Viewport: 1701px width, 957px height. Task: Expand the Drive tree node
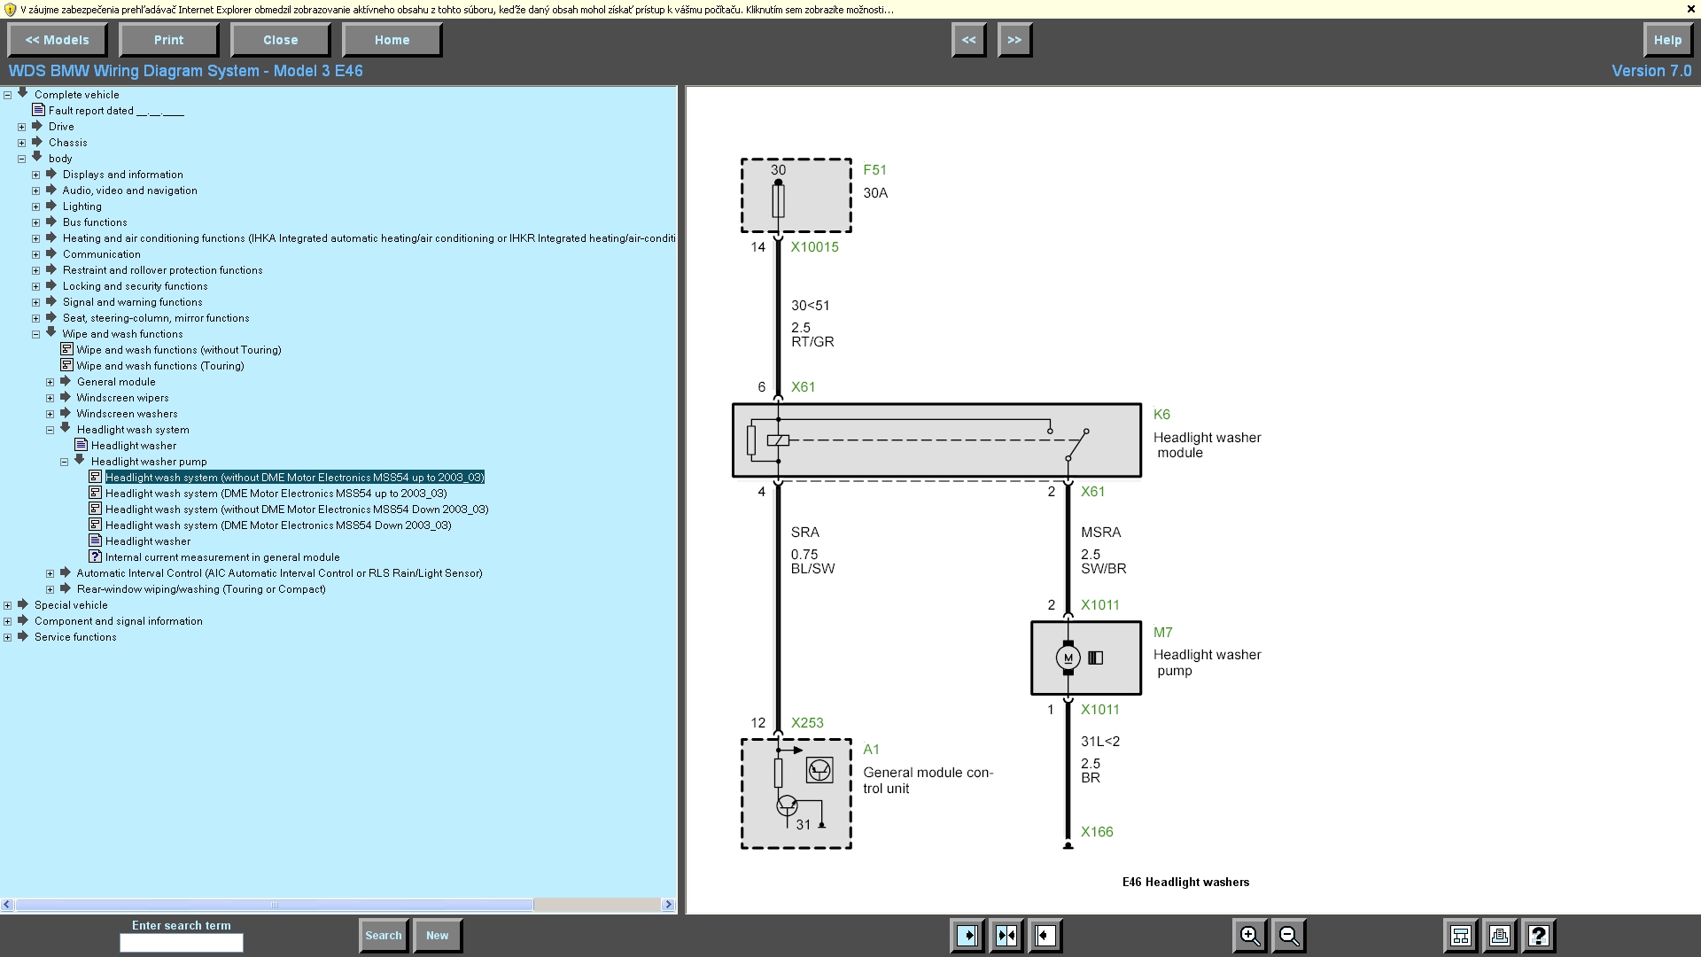[22, 127]
